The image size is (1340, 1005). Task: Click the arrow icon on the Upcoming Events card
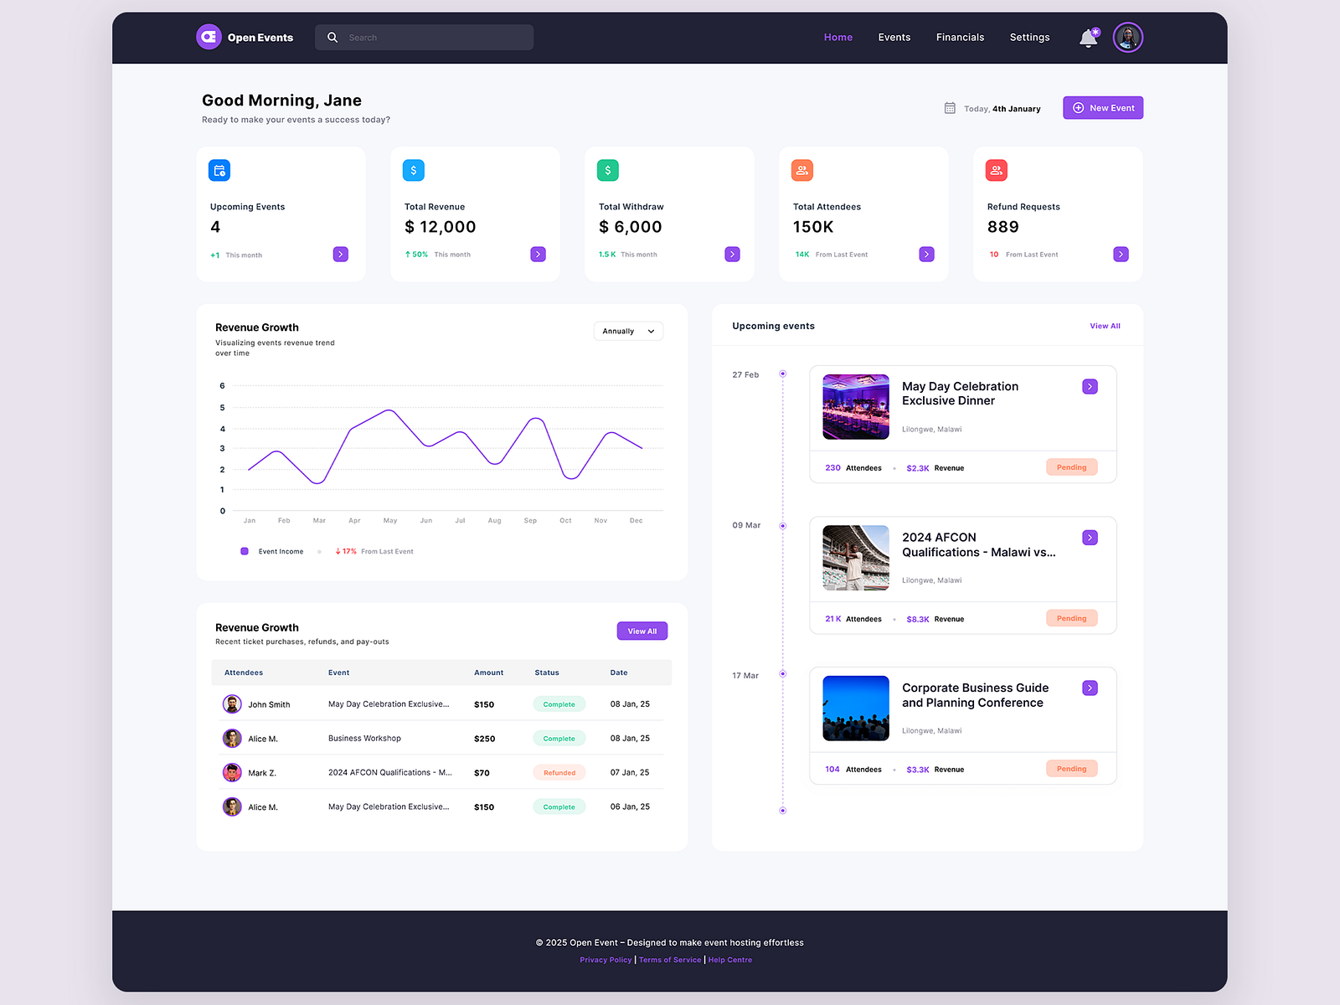[x=340, y=254]
